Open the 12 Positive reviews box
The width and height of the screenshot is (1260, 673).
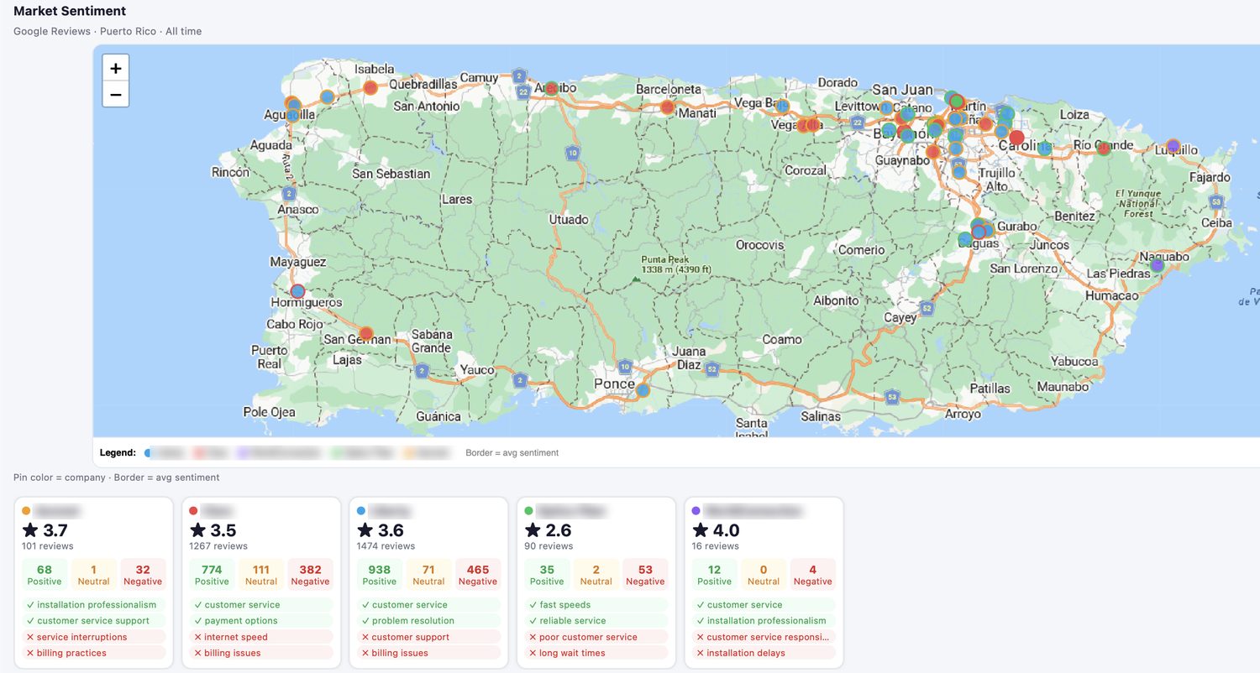(x=714, y=575)
